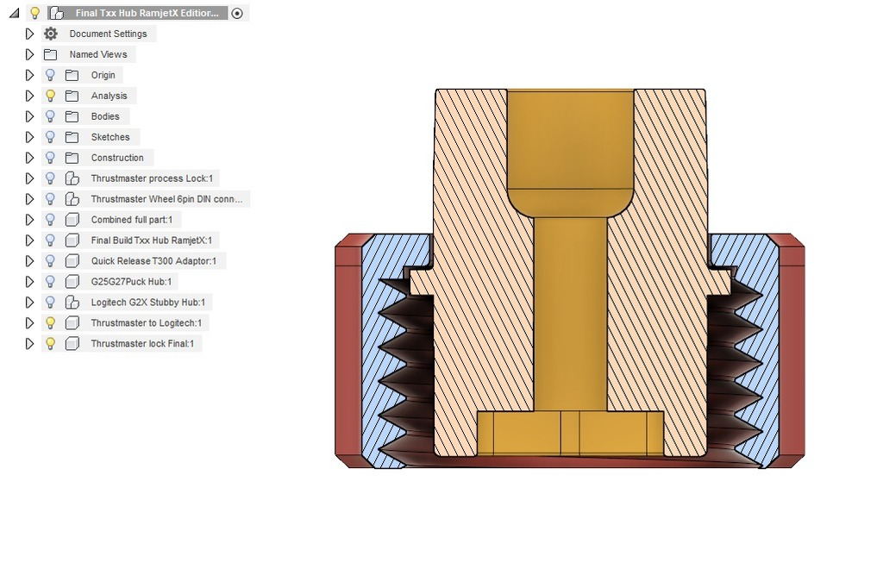Hide Thrustmaster to Logitech:1 via lightbulb

pos(50,323)
